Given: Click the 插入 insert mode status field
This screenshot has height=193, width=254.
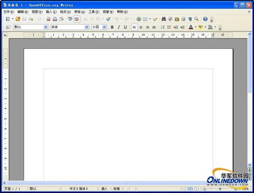Looking at the screenshot, I should (105, 188).
